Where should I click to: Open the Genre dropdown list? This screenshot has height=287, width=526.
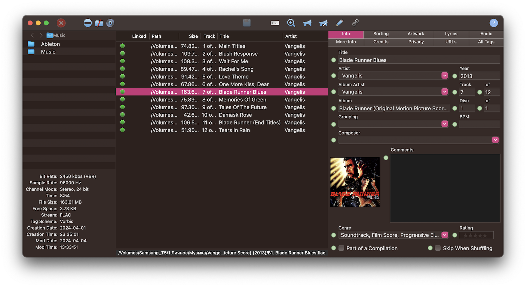444,235
